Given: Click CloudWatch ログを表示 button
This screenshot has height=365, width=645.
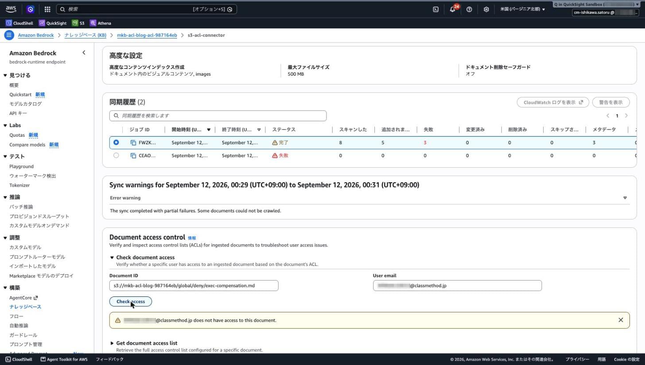Looking at the screenshot, I should pos(553,102).
